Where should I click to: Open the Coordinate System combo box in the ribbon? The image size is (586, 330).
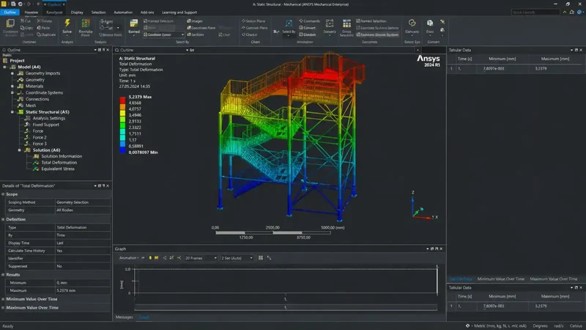[163, 34]
